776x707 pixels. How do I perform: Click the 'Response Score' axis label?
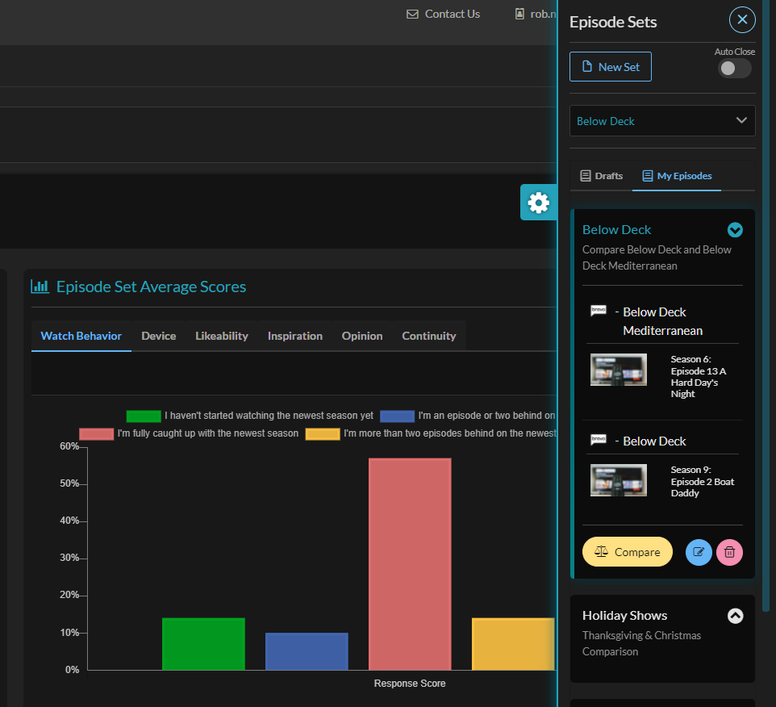point(410,684)
